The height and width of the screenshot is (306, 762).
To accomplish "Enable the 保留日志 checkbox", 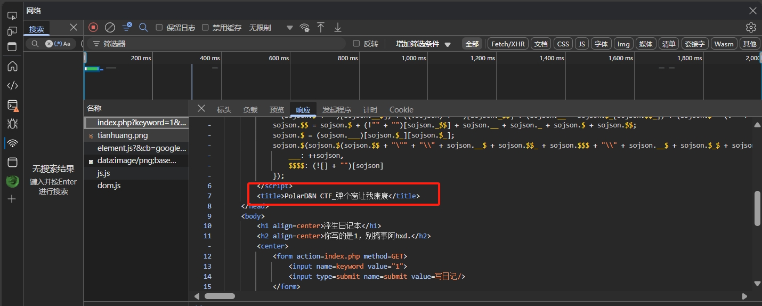I will coord(159,27).
